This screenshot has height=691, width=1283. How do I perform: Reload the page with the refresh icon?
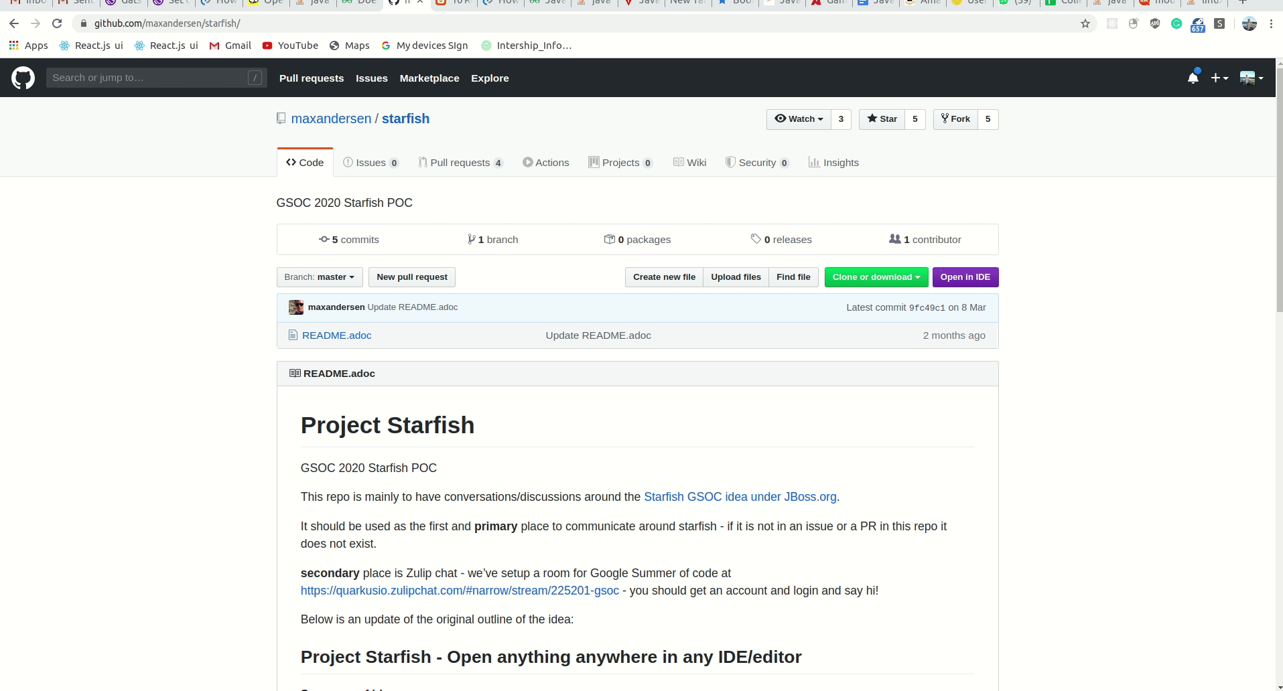click(x=57, y=23)
